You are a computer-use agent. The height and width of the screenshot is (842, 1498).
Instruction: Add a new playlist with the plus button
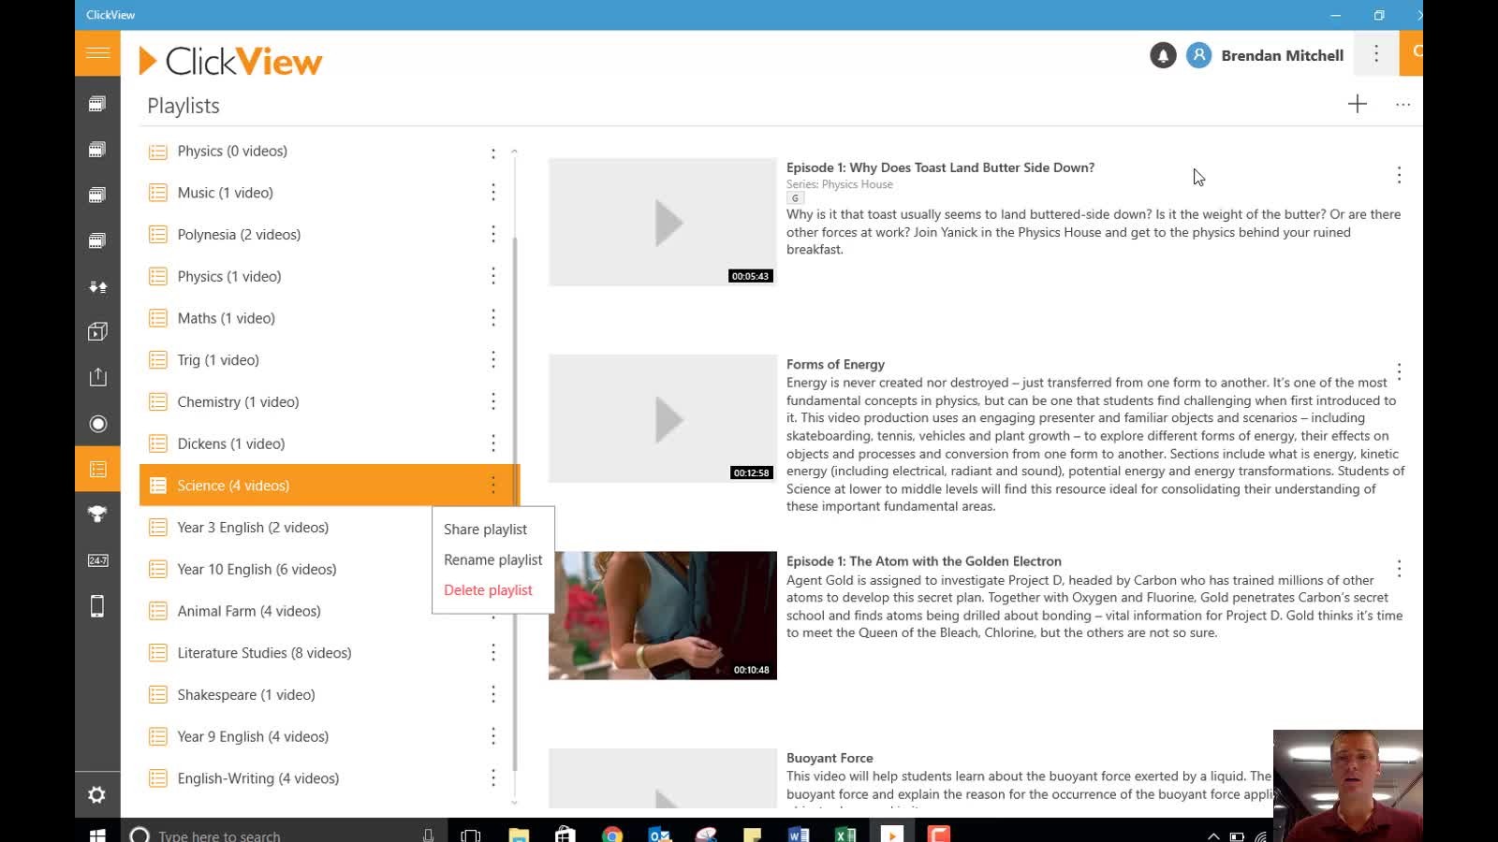coord(1357,104)
